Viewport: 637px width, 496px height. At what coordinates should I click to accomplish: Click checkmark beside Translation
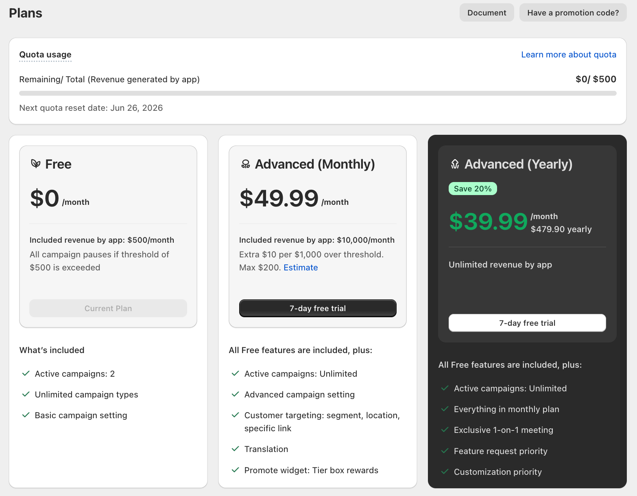pyautogui.click(x=235, y=449)
